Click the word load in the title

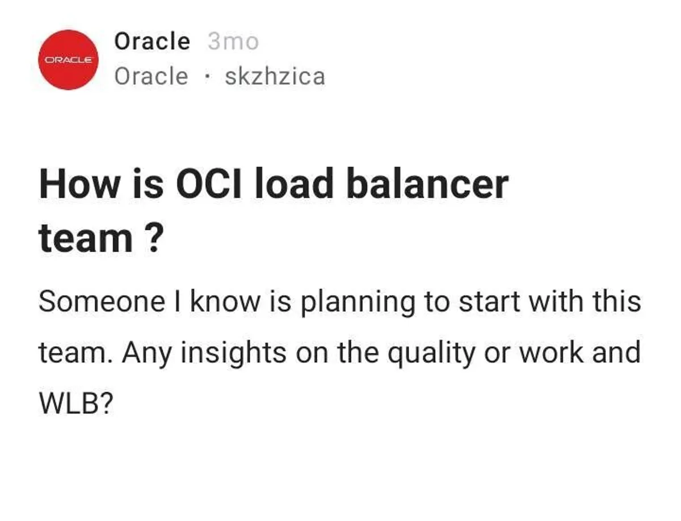tap(293, 185)
